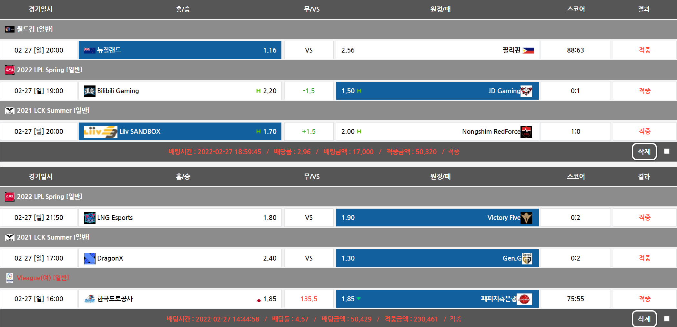Click the Gen.G team logo

click(527, 259)
